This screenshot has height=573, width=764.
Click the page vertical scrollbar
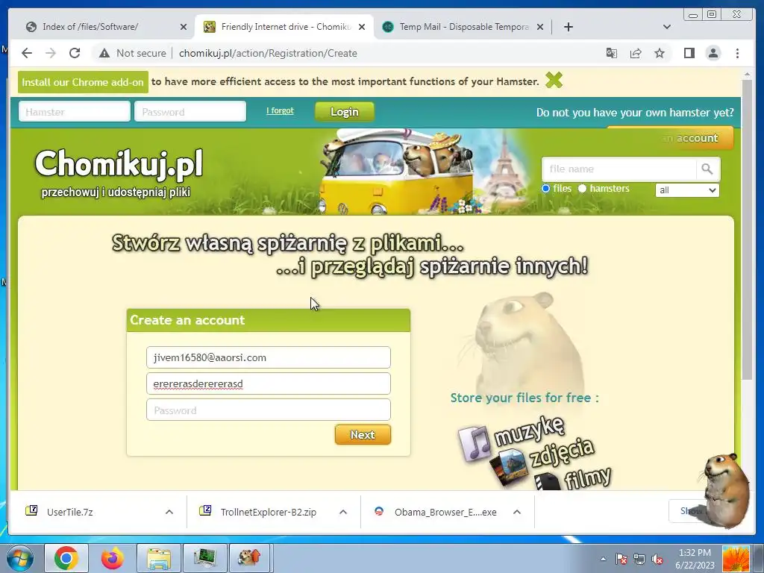pyautogui.click(x=746, y=229)
